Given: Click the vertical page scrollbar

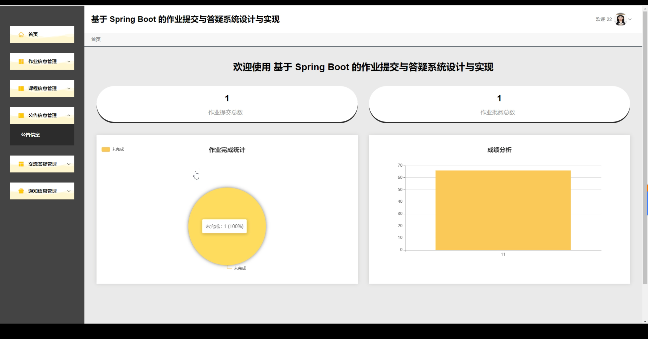Looking at the screenshot, I should [645, 147].
